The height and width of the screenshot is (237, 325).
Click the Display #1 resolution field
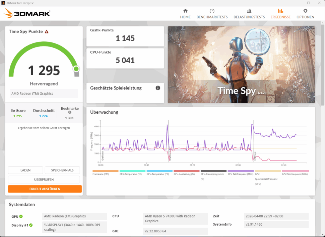coord(75,227)
